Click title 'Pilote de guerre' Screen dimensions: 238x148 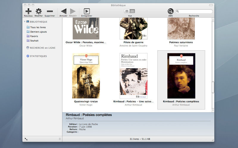click(x=133, y=42)
